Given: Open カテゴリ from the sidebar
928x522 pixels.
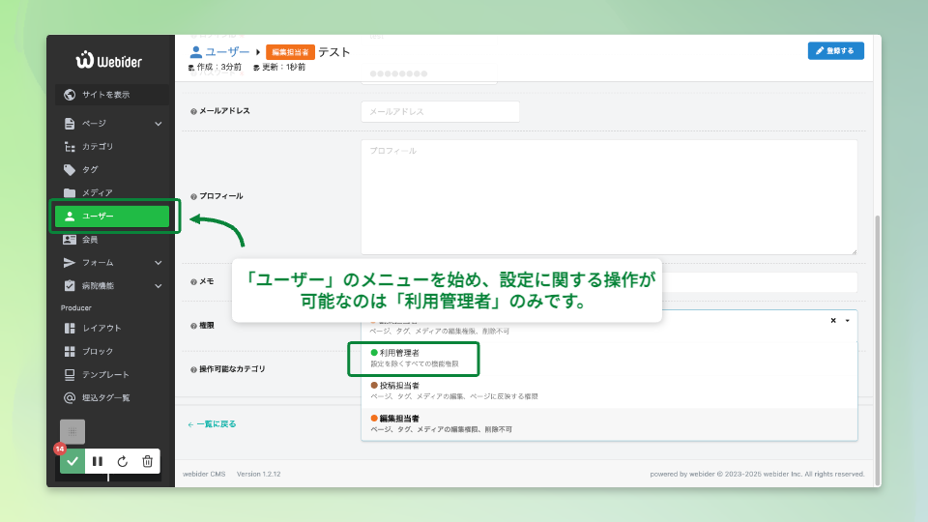Looking at the screenshot, I should [x=97, y=146].
